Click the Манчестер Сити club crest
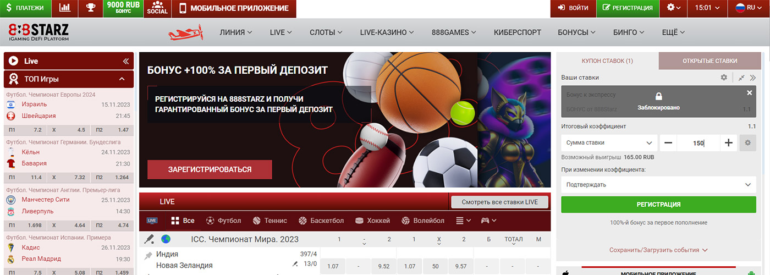Image resolution: width=770 pixels, height=275 pixels. (10, 200)
